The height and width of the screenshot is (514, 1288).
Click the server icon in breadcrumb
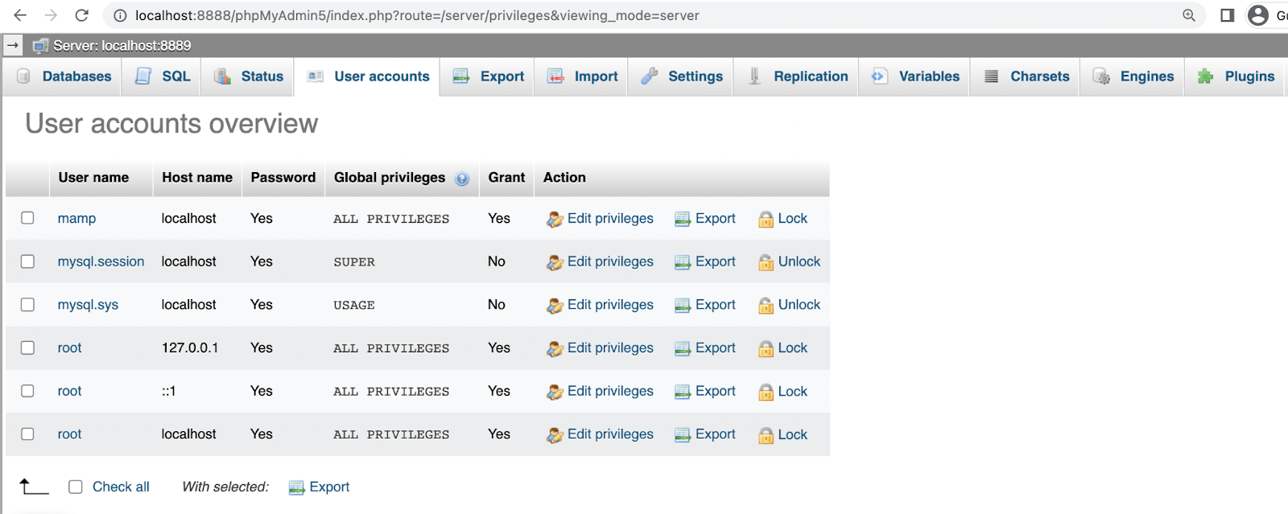pyautogui.click(x=40, y=46)
